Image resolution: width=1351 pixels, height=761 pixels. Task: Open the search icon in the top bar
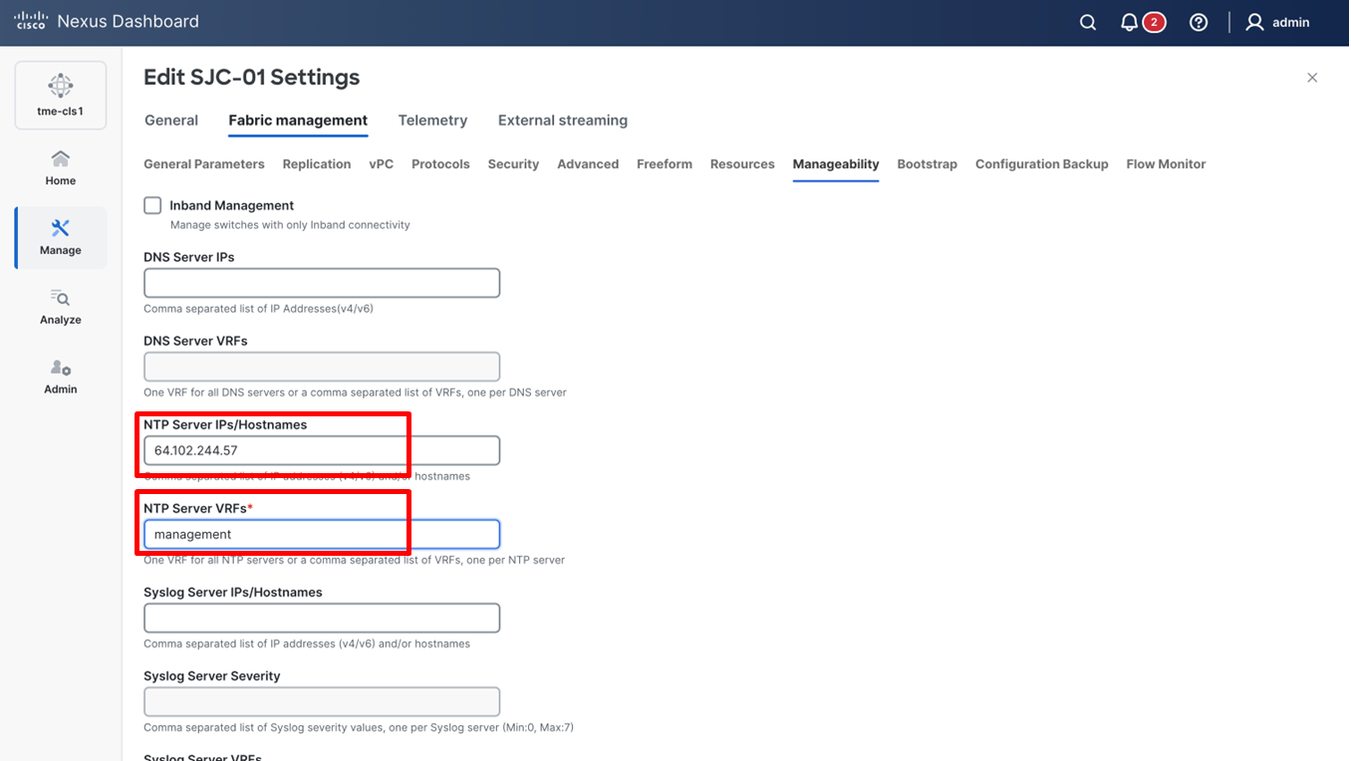click(x=1087, y=21)
